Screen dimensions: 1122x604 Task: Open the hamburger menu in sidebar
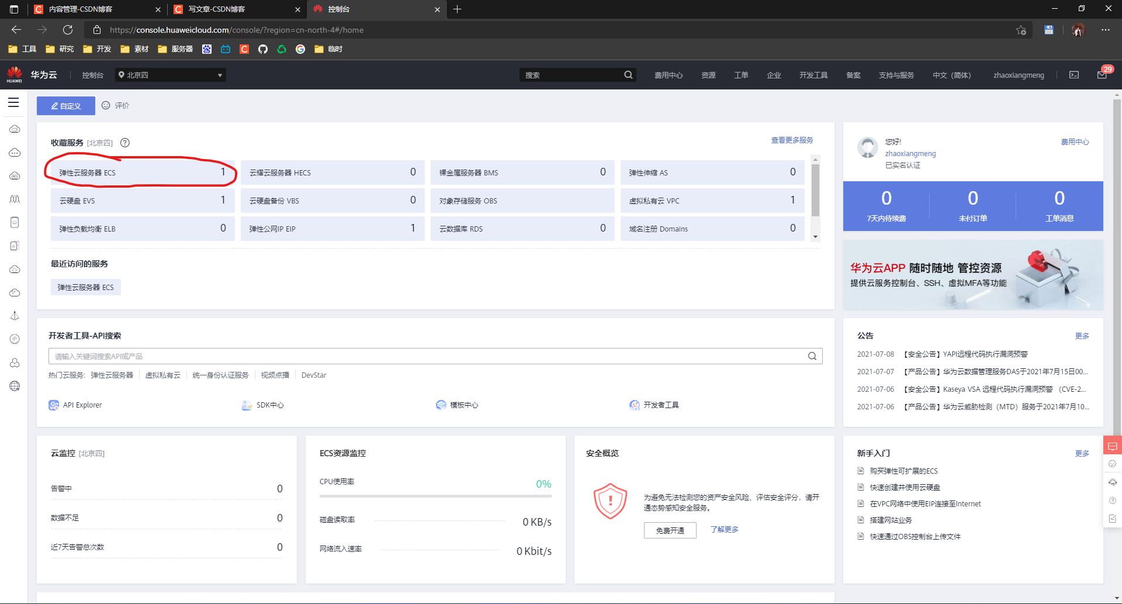[x=13, y=103]
